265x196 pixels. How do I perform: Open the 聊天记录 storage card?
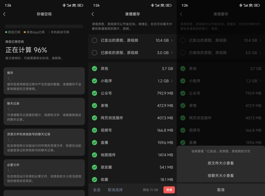point(44,112)
